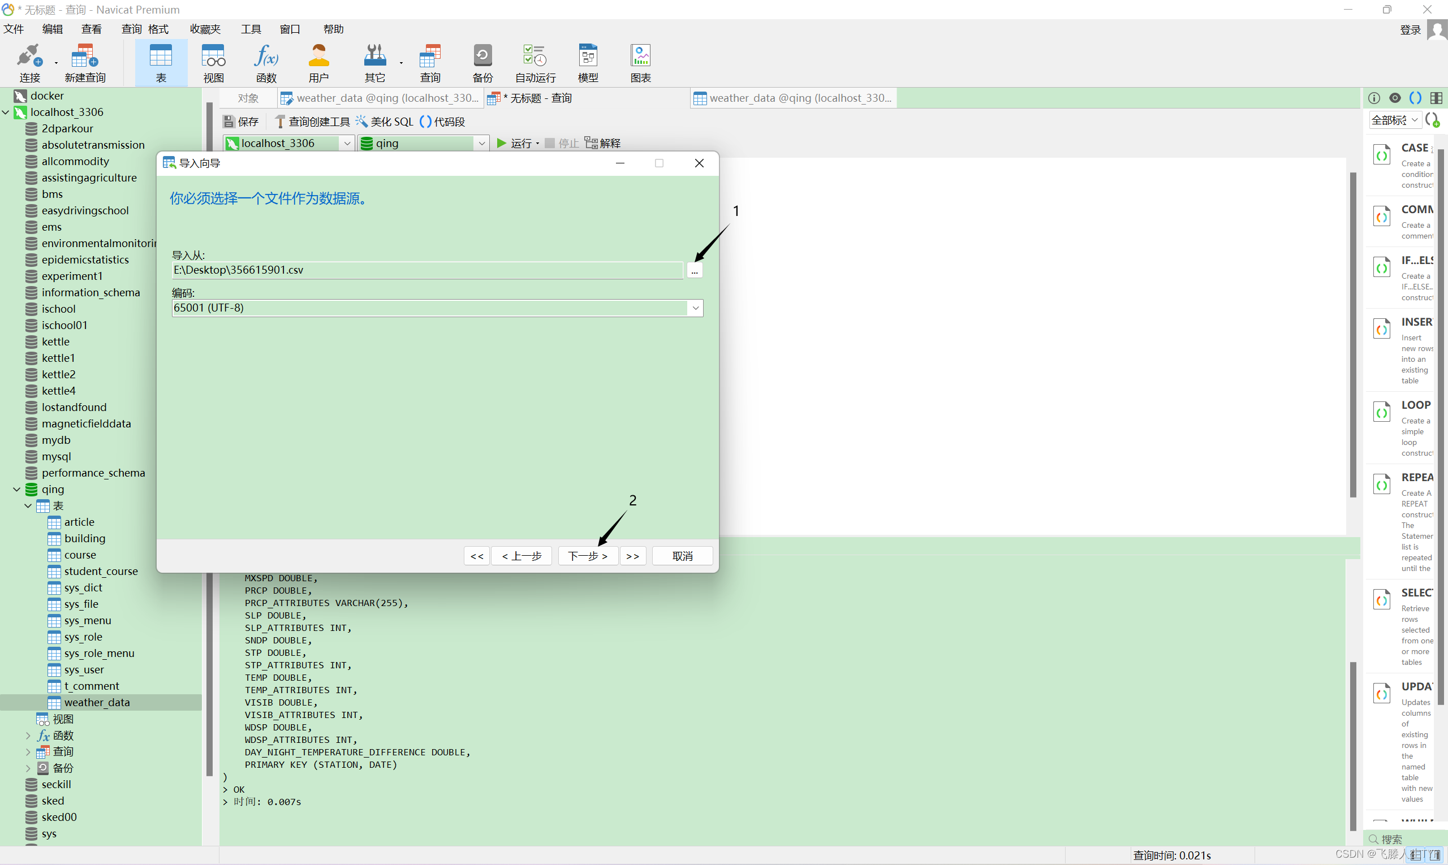Screen dimensions: 1448x865
Task: Expand the qing database tree item
Action: pyautogui.click(x=18, y=488)
